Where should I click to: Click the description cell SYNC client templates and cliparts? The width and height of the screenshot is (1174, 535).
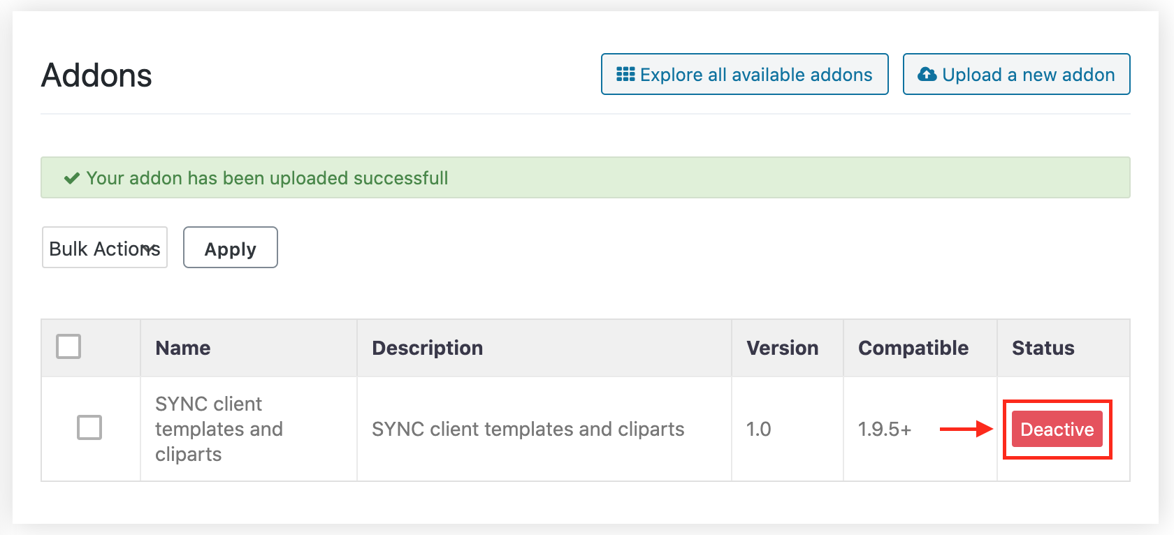528,429
